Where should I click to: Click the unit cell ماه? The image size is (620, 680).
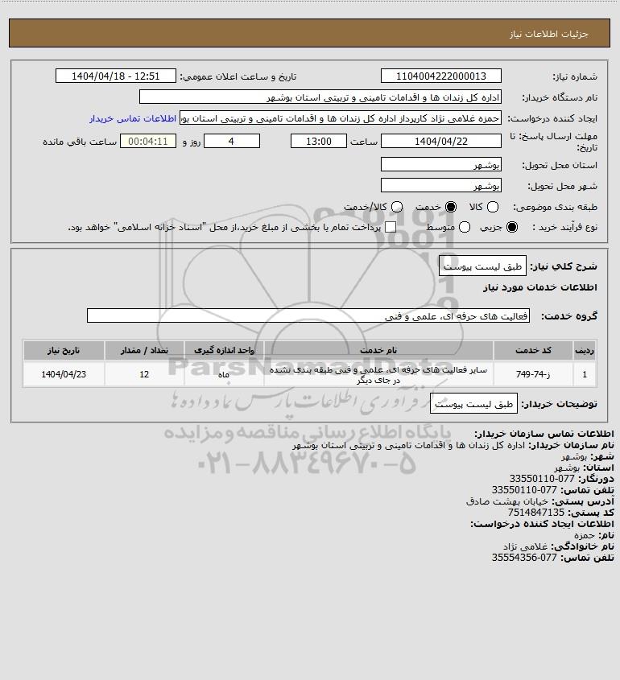click(x=224, y=374)
